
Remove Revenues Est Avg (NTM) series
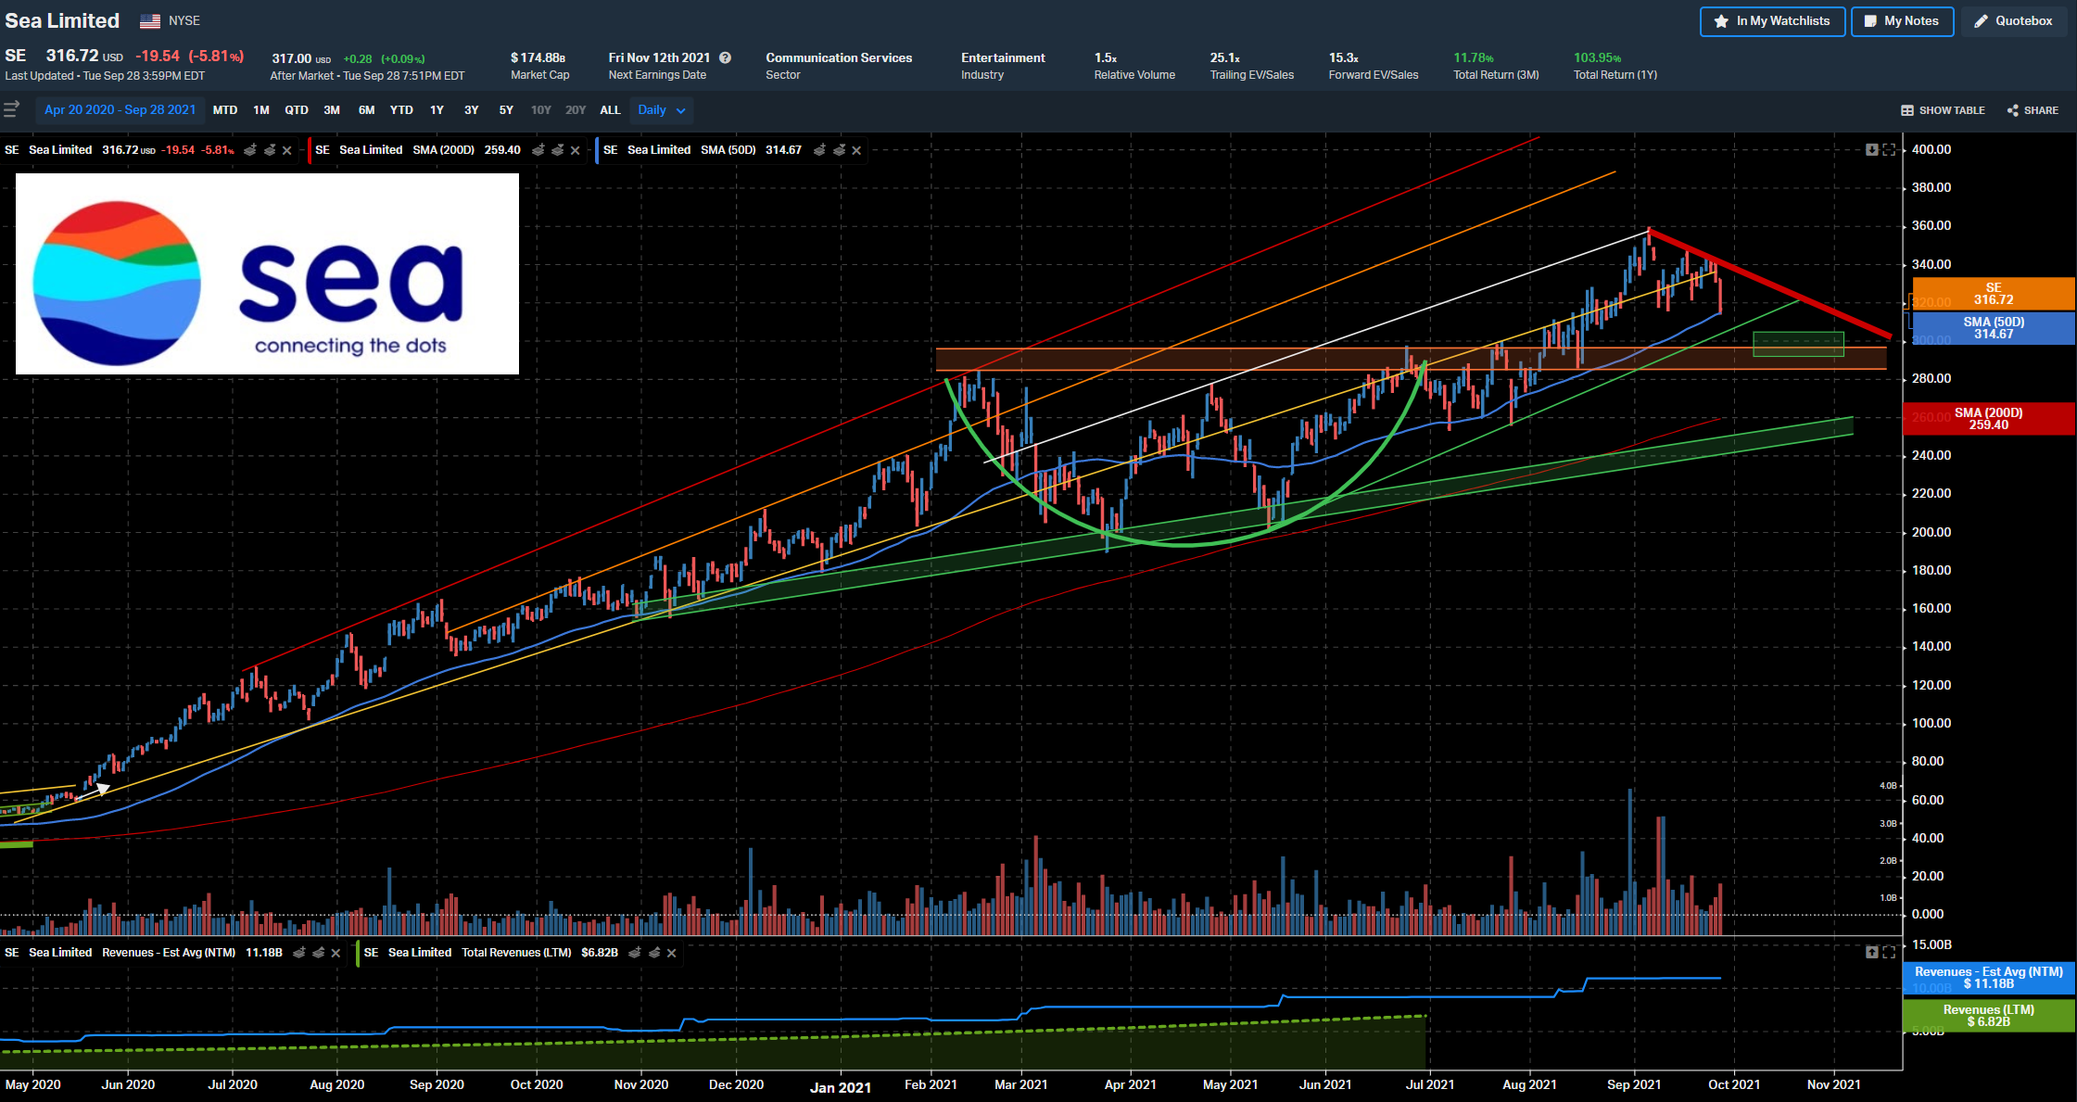pos(336,953)
